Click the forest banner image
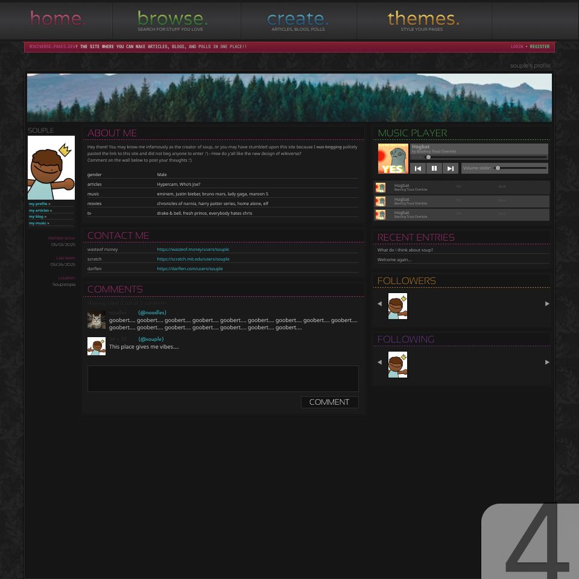 (289, 98)
